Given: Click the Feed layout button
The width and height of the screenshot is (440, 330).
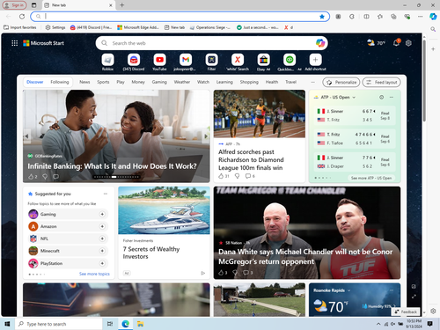Looking at the screenshot, I should click(381, 83).
